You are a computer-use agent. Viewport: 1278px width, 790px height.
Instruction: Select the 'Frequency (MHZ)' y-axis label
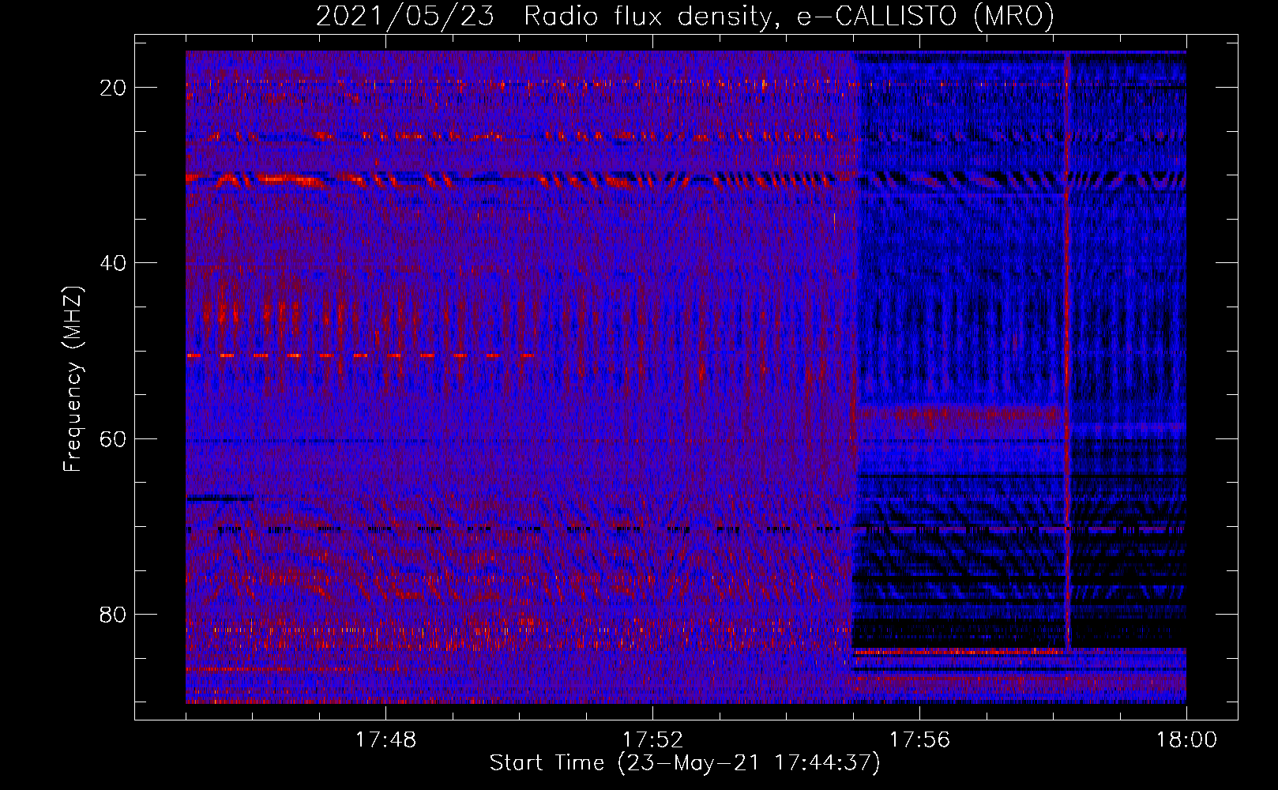point(73,379)
